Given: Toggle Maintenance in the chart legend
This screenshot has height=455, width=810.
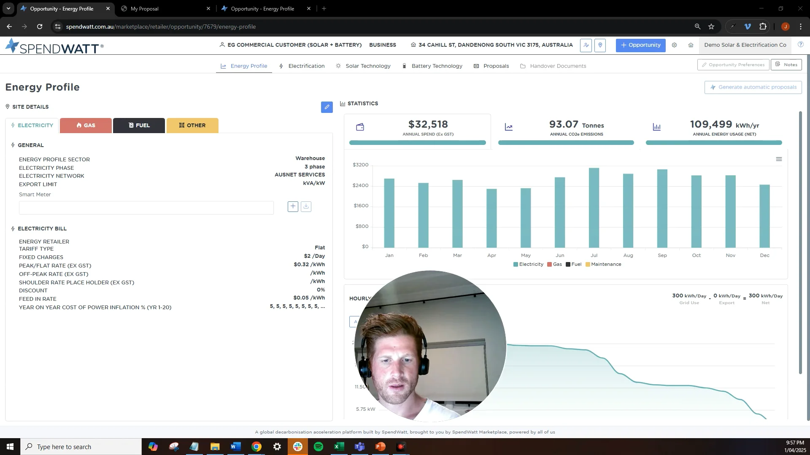Looking at the screenshot, I should pos(603,264).
